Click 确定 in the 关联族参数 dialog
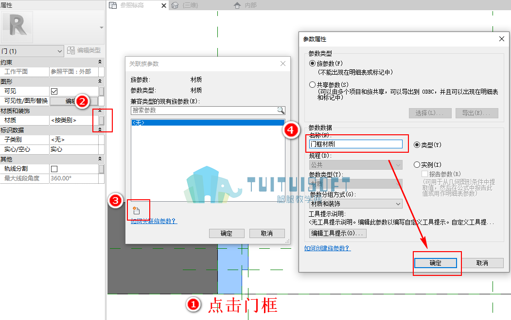This screenshot has height=320, width=511. 227,233
